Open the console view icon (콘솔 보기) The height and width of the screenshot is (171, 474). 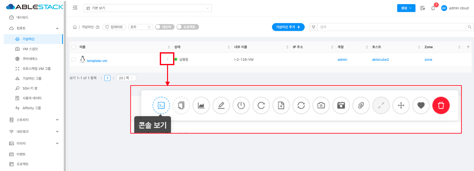pyautogui.click(x=161, y=105)
